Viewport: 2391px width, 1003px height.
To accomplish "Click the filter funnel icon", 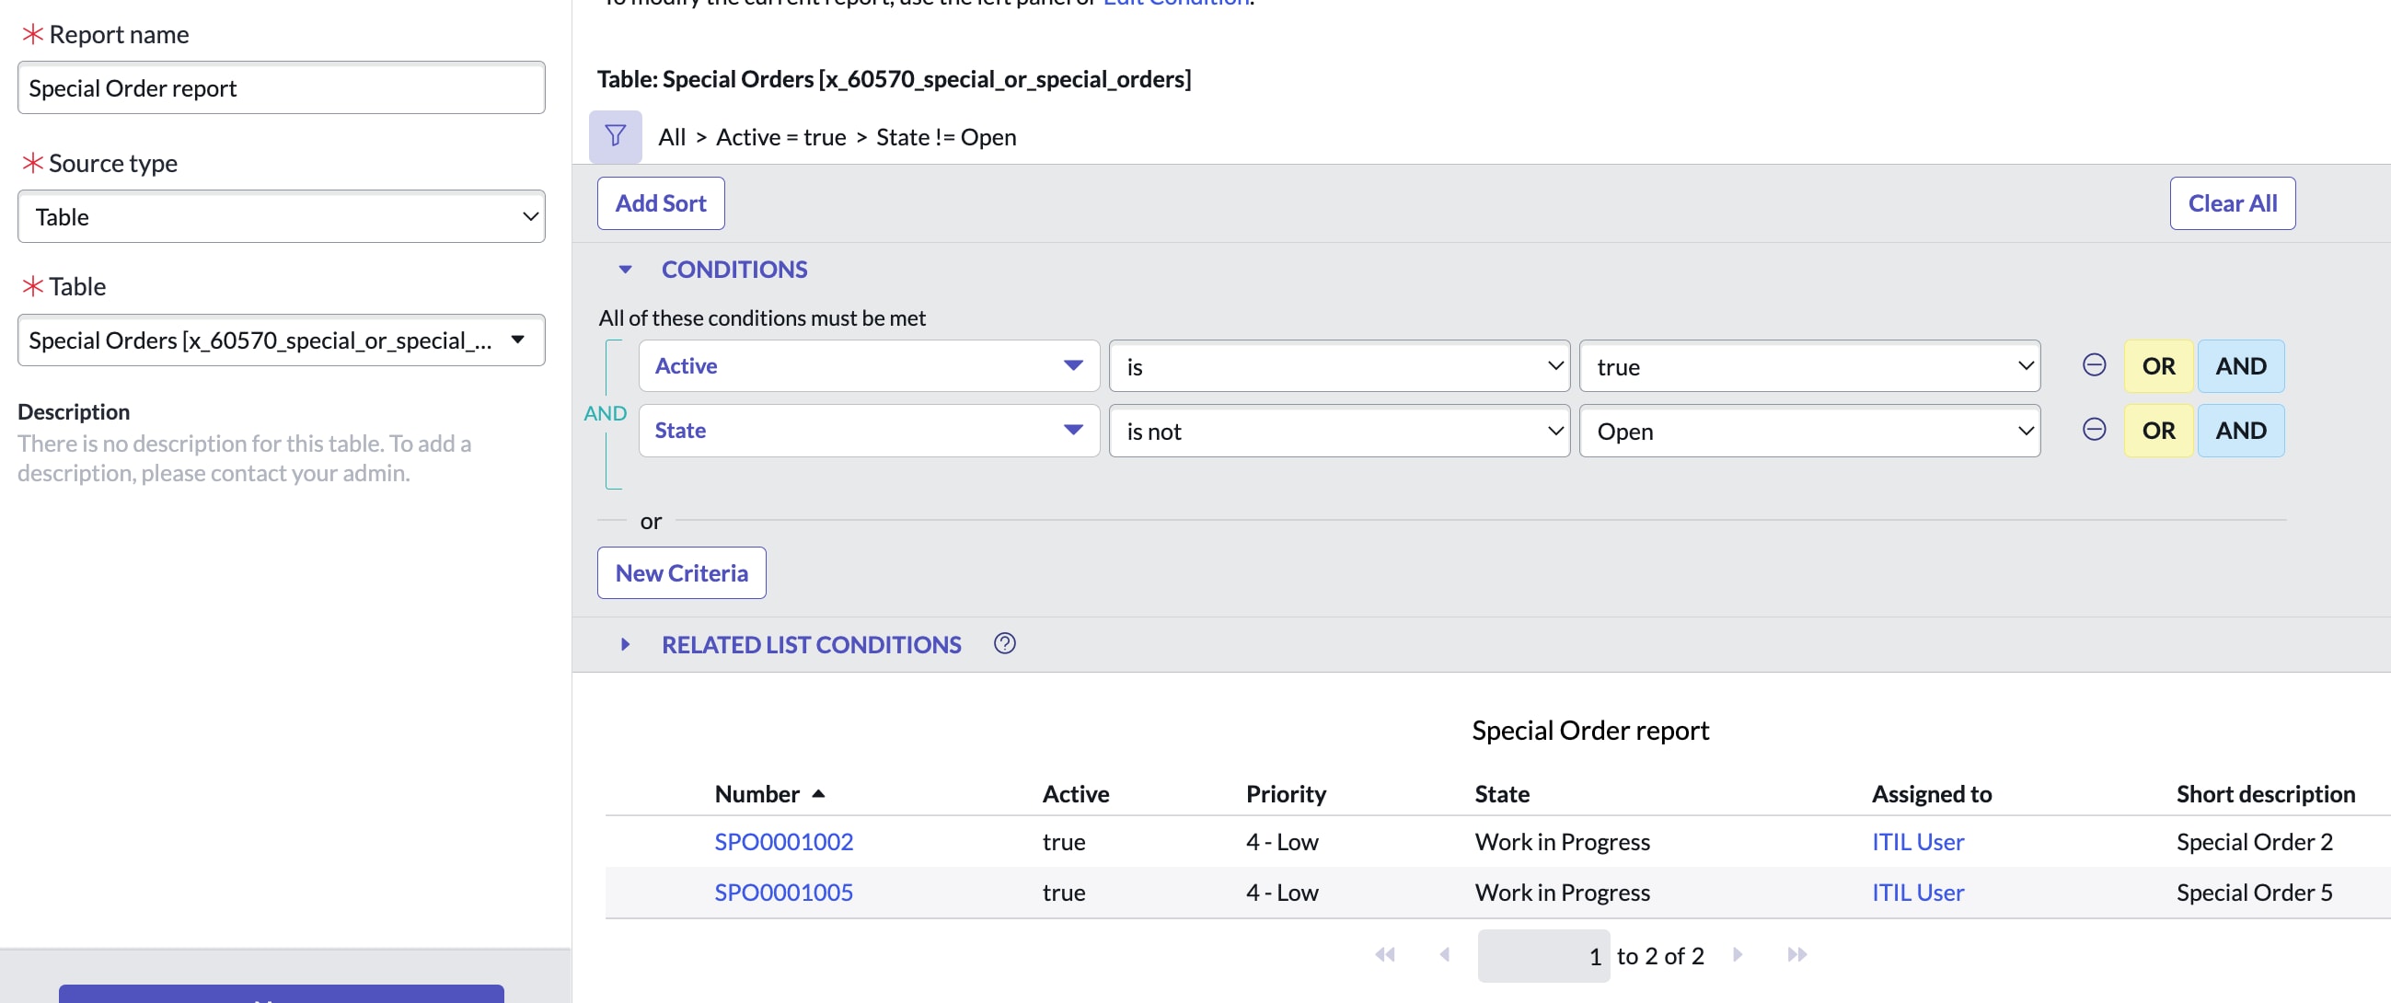I will point(615,136).
